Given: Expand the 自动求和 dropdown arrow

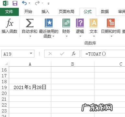Looking at the screenshot, I should click(30, 36).
